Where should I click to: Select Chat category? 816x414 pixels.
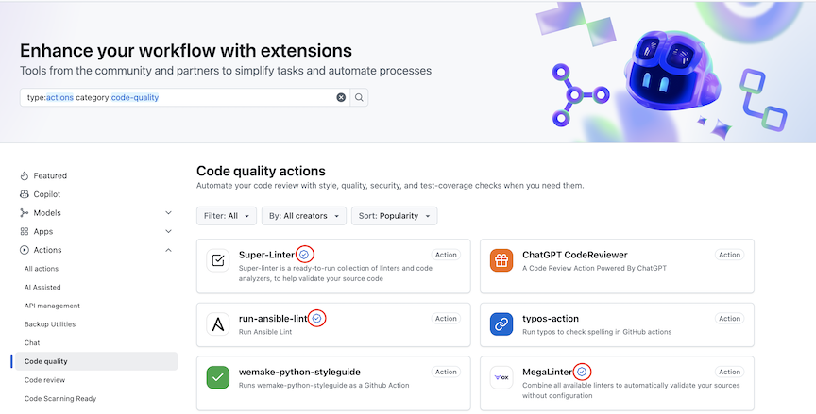(32, 343)
